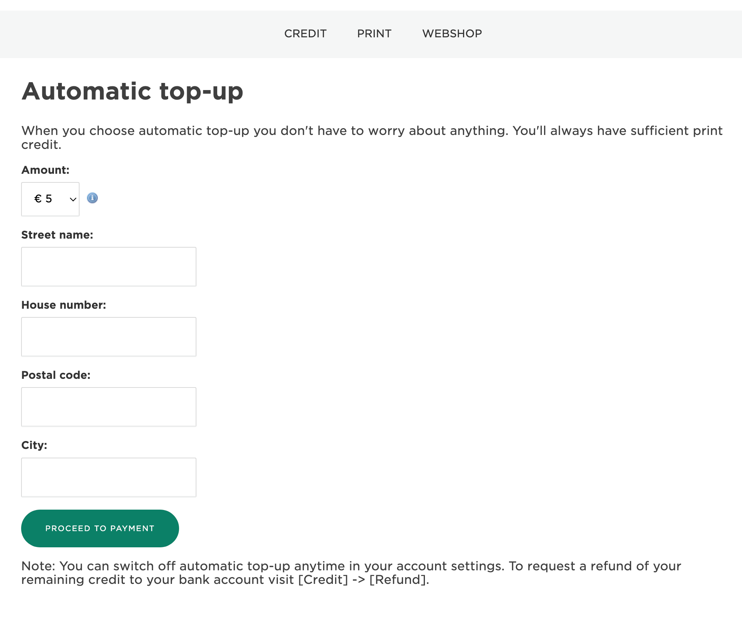
Task: Select the 'Automatic top-up' heading text
Action: [x=132, y=92]
